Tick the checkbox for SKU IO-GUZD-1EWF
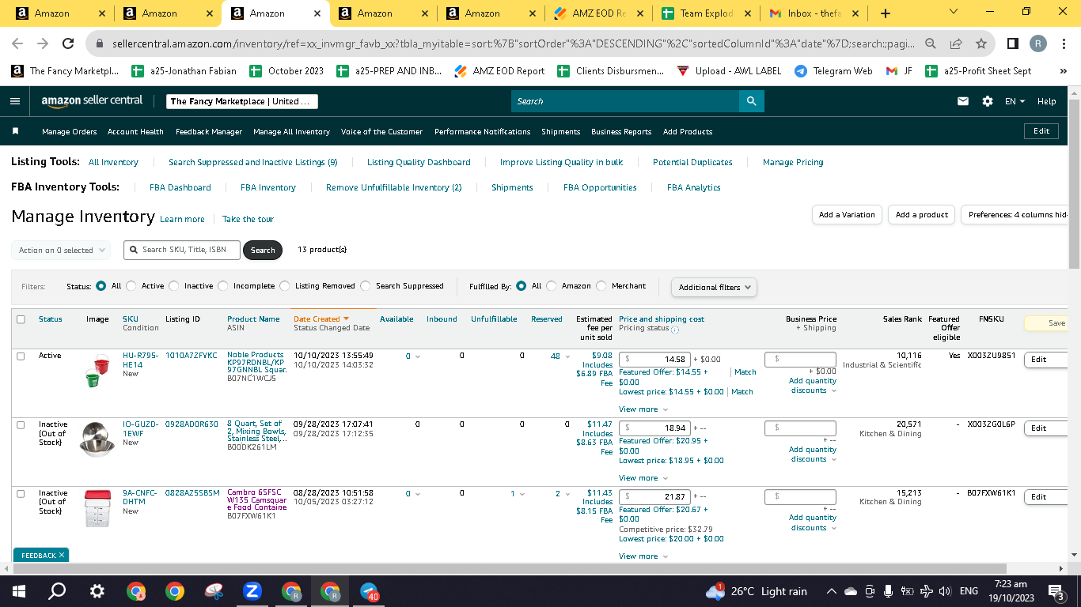This screenshot has width=1081, height=607. click(21, 425)
